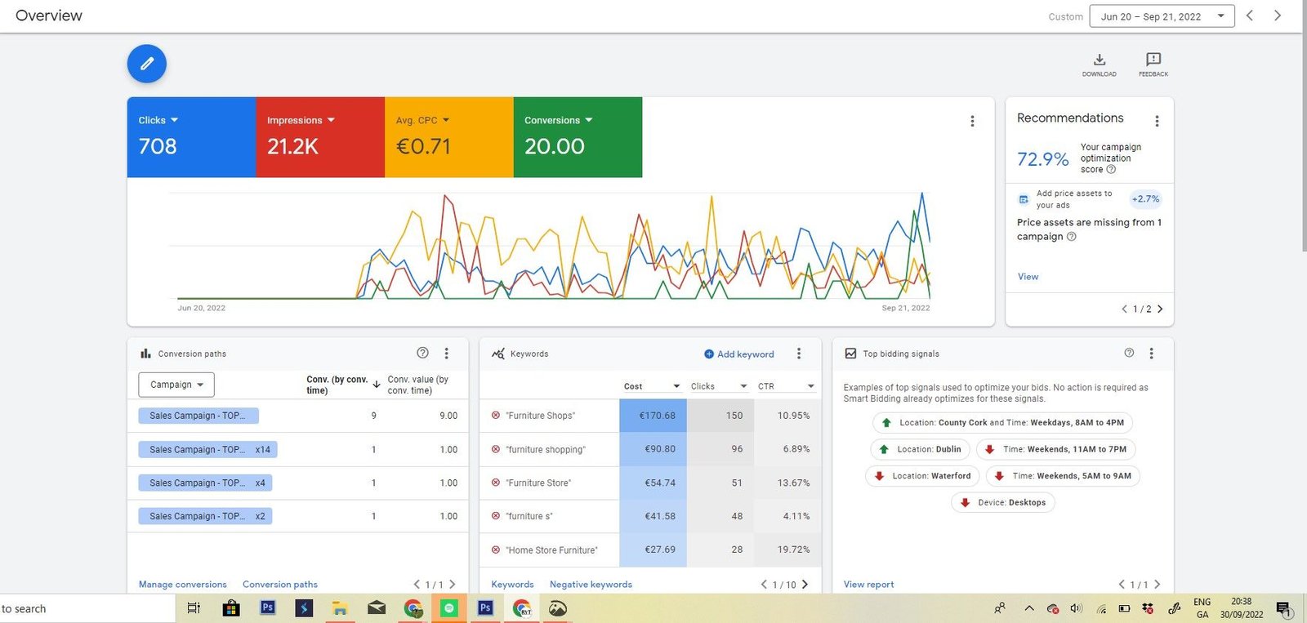The height and width of the screenshot is (623, 1307).
Task: Click help icon in Conversion paths card
Action: click(422, 354)
